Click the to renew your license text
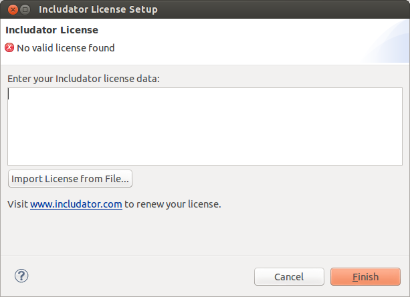The image size is (410, 297). click(x=173, y=204)
